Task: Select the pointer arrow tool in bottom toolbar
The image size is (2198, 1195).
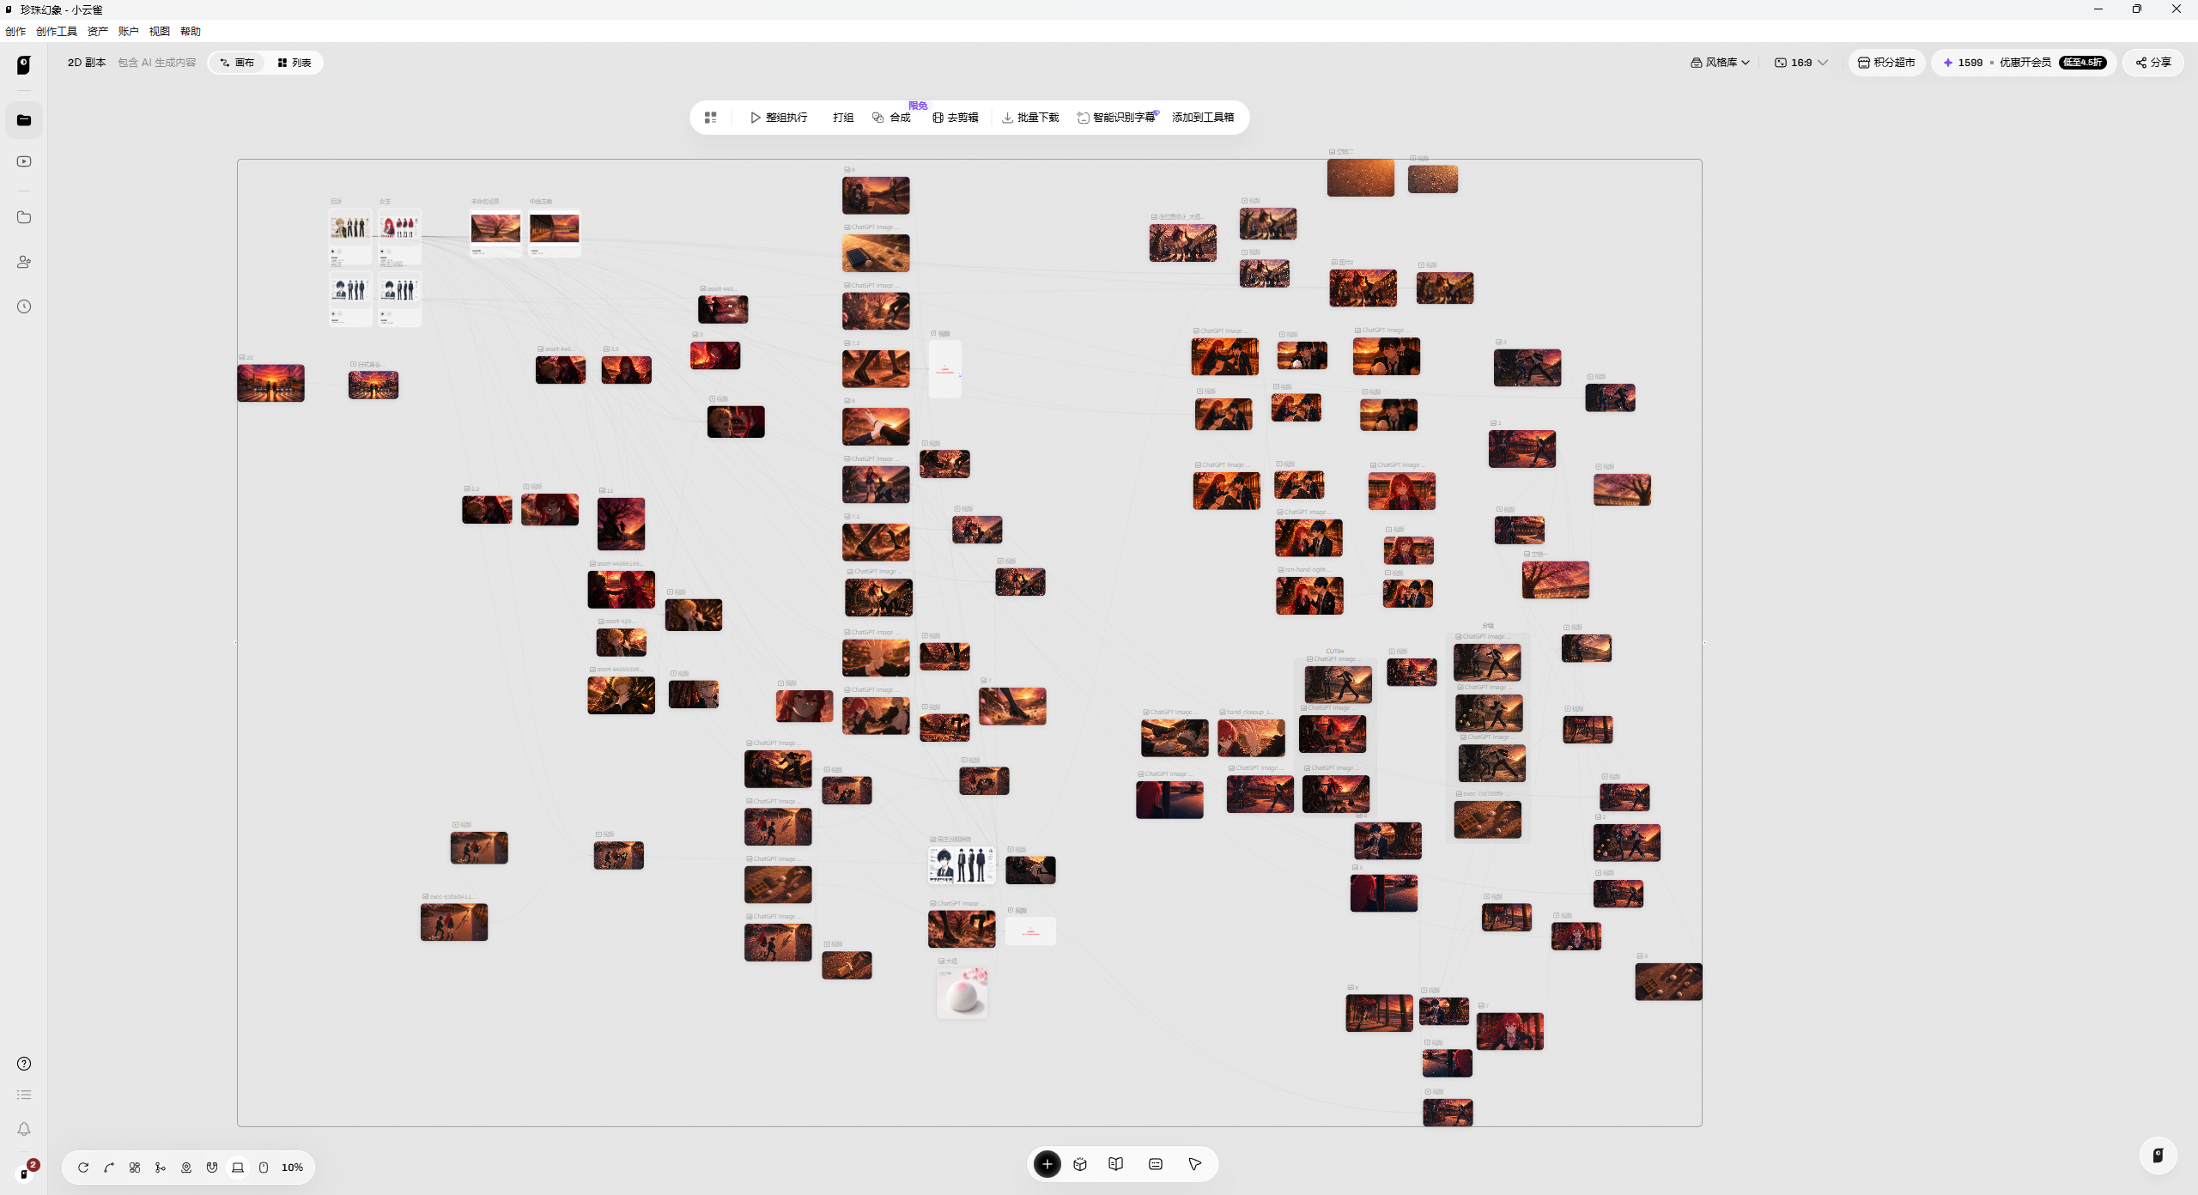Action: pyautogui.click(x=1194, y=1164)
